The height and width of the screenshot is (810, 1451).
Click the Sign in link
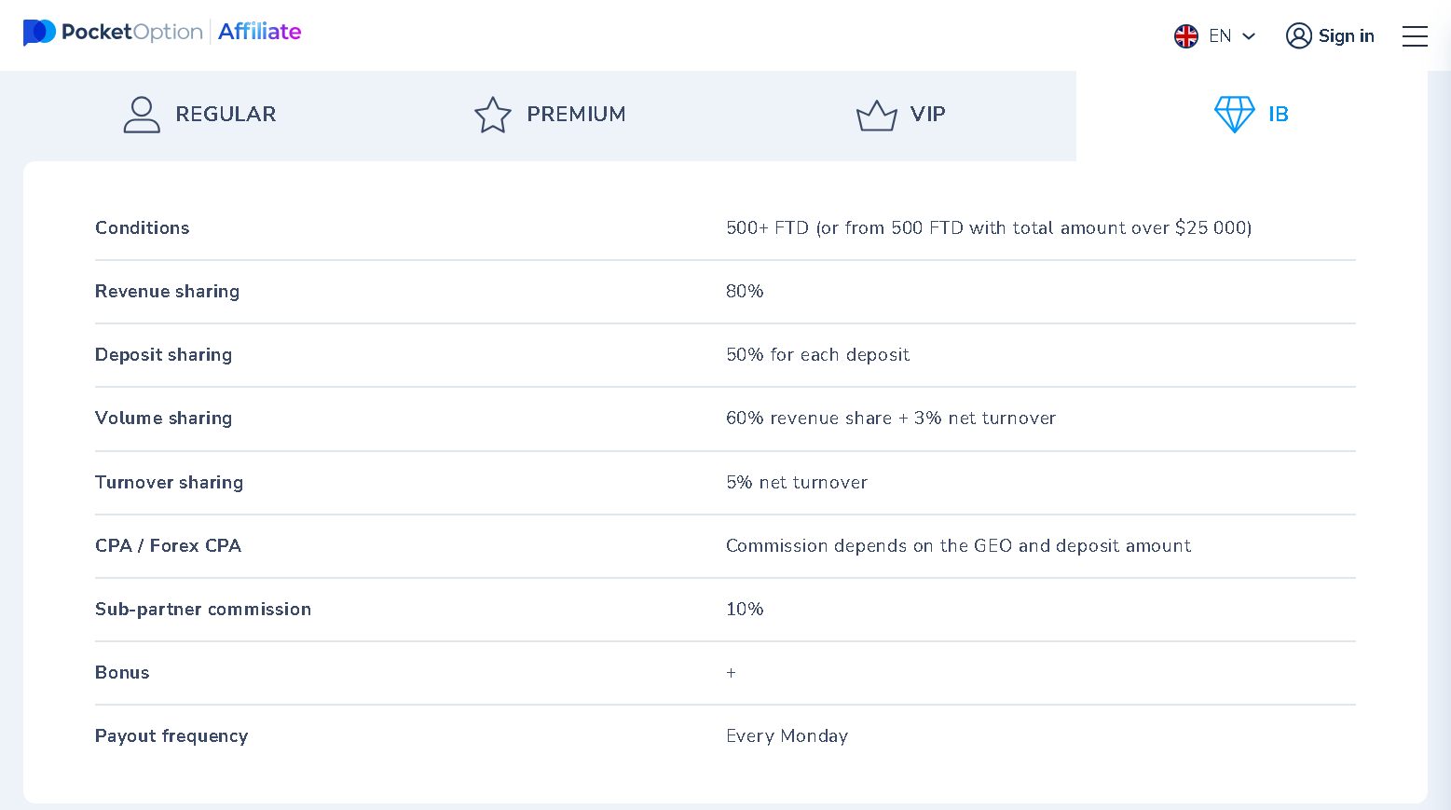pos(1346,36)
